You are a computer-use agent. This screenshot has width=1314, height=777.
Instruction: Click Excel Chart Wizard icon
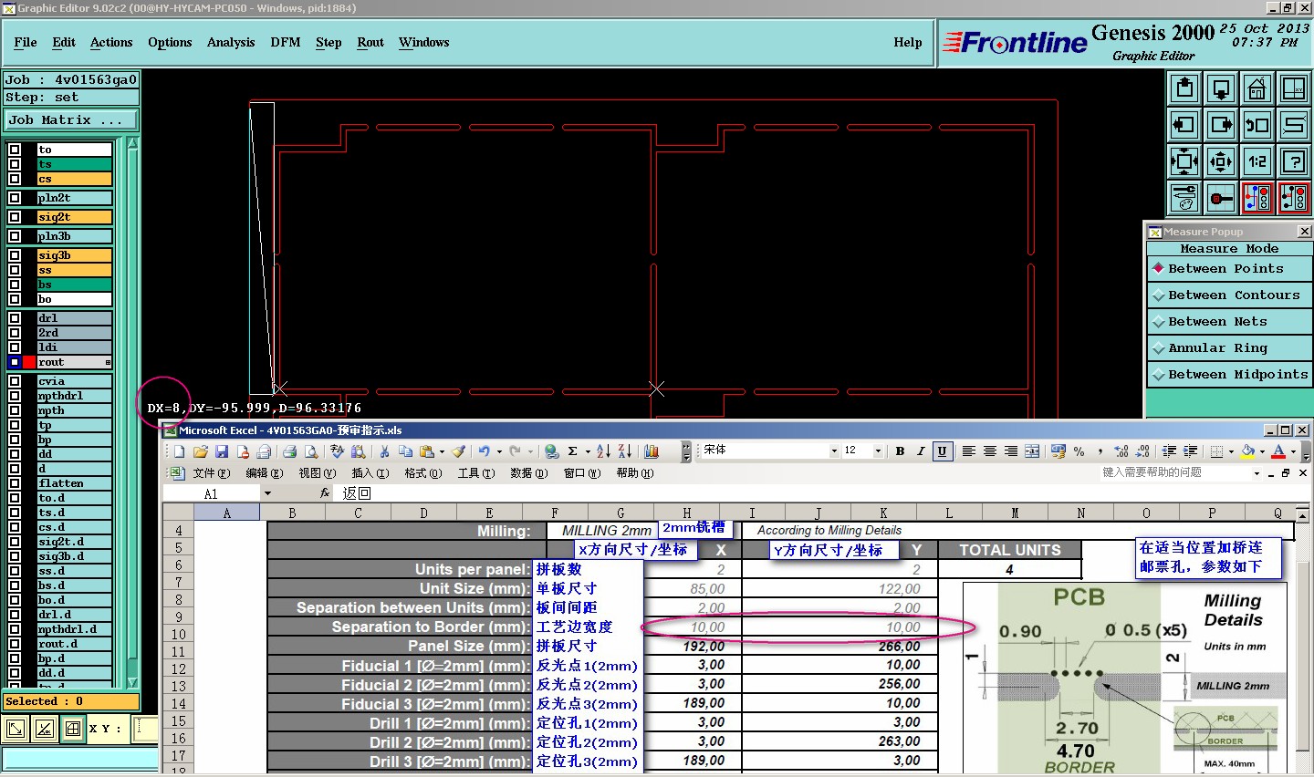pos(652,451)
